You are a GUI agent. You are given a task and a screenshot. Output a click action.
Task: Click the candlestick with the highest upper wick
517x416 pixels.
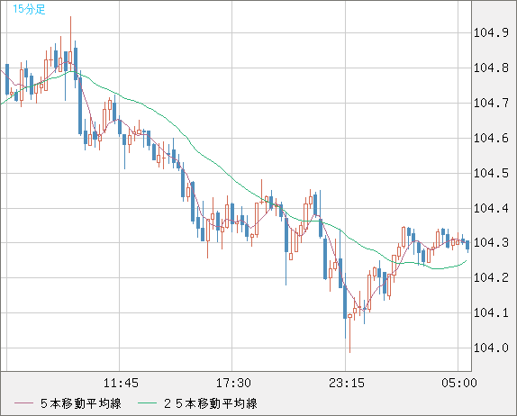click(70, 44)
